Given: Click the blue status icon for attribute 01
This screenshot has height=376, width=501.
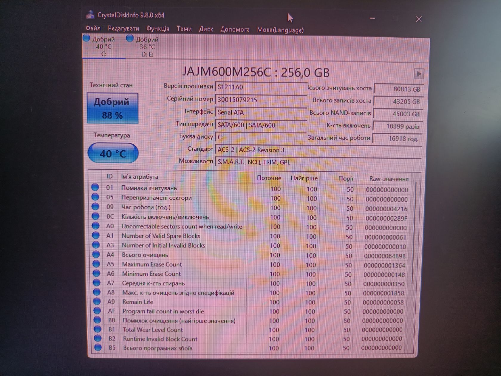Looking at the screenshot, I should (95, 187).
